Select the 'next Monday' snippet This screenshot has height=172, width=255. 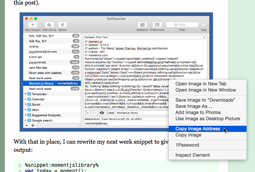[52, 67]
